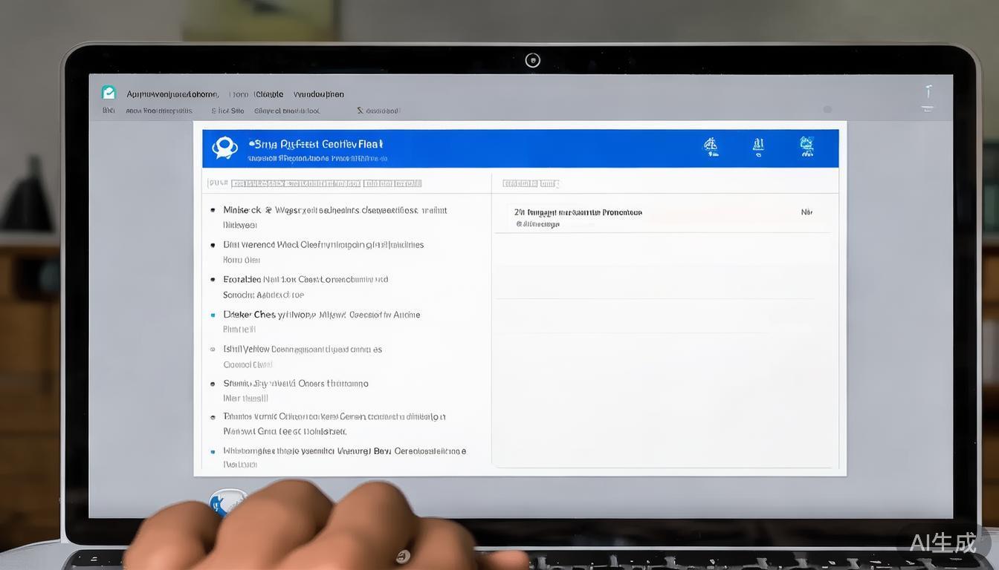Image resolution: width=999 pixels, height=570 pixels.
Task: Open the 'Clabite' menu in top bar
Action: pyautogui.click(x=268, y=94)
